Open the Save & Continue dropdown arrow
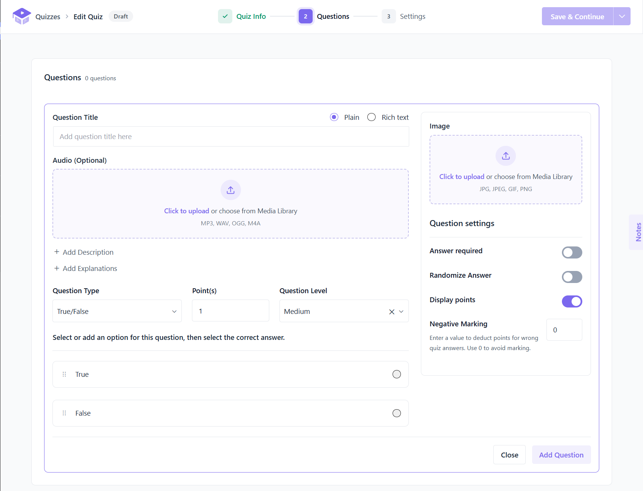643x491 pixels. point(622,16)
